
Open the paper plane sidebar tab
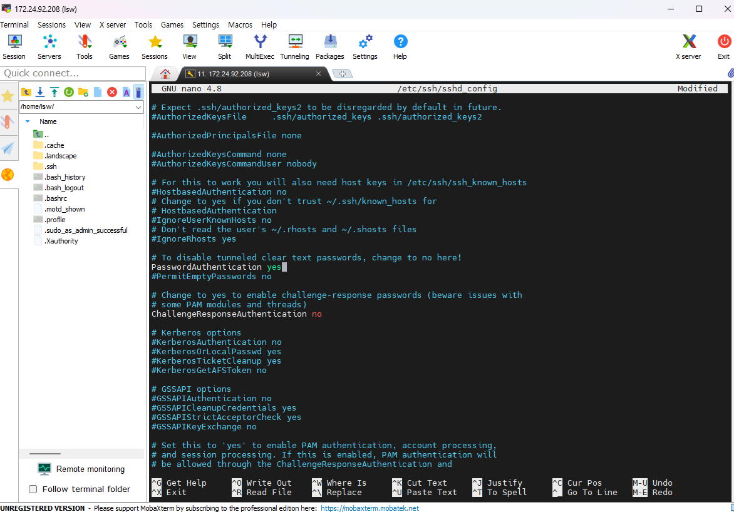pos(8,149)
